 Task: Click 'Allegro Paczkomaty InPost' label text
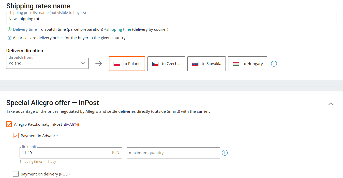click(x=38, y=124)
